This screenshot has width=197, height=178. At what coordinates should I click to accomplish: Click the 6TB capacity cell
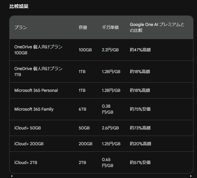[83, 109]
